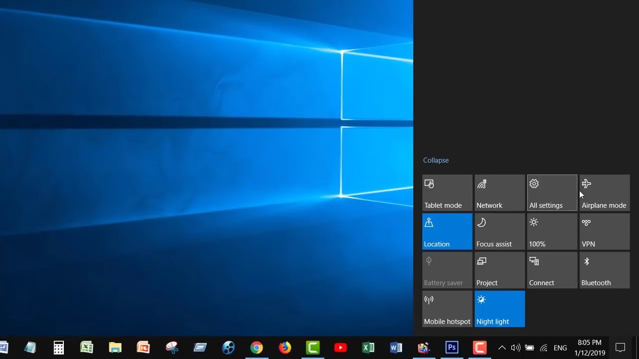Switch to Photoshop on the taskbar

tap(452, 348)
